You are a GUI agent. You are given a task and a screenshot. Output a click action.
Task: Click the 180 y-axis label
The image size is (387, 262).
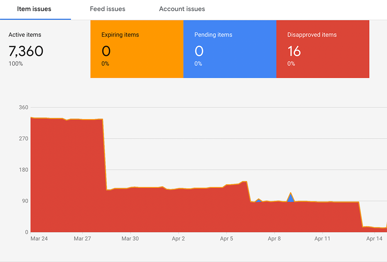pos(24,170)
